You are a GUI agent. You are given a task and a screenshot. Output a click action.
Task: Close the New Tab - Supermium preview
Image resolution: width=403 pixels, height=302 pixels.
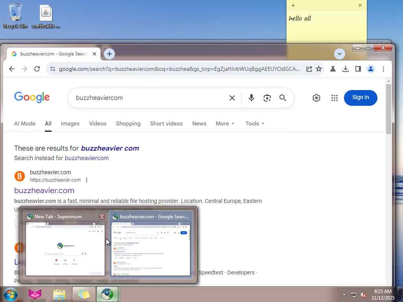[102, 217]
